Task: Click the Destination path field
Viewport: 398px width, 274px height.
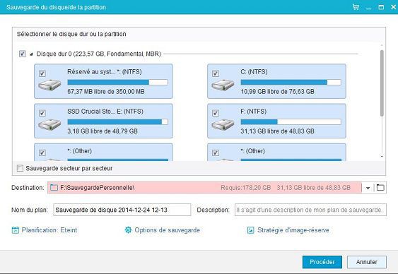Action: point(204,188)
